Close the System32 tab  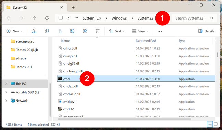click(62, 7)
